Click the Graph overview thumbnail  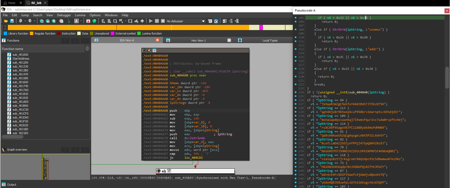pyautogui.click(x=45, y=167)
